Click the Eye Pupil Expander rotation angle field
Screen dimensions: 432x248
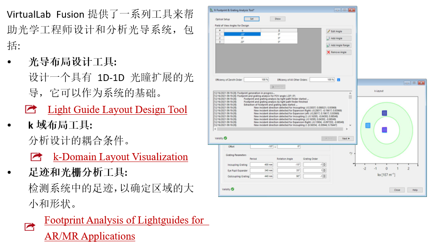point(289,170)
